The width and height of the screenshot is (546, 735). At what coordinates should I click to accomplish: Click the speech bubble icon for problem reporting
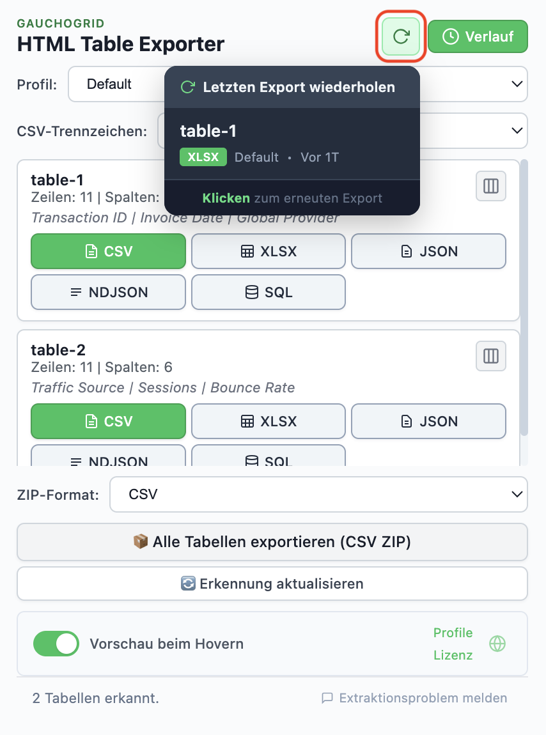click(328, 698)
